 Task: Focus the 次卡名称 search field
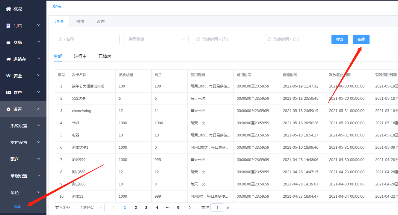87,39
